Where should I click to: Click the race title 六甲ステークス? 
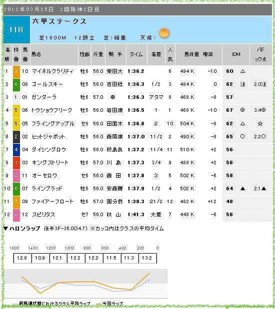pos(59,21)
